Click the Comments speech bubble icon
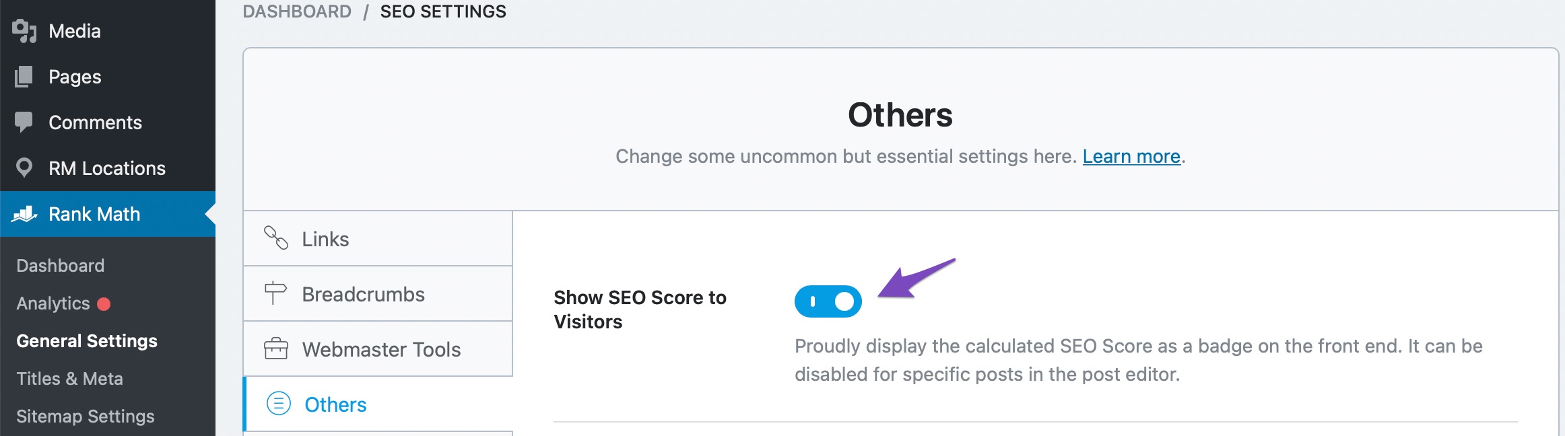 tap(24, 122)
